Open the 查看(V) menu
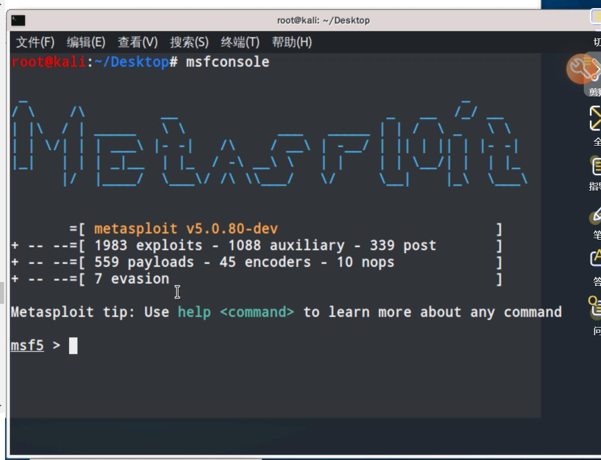Viewport: 601px width, 460px height. [138, 42]
